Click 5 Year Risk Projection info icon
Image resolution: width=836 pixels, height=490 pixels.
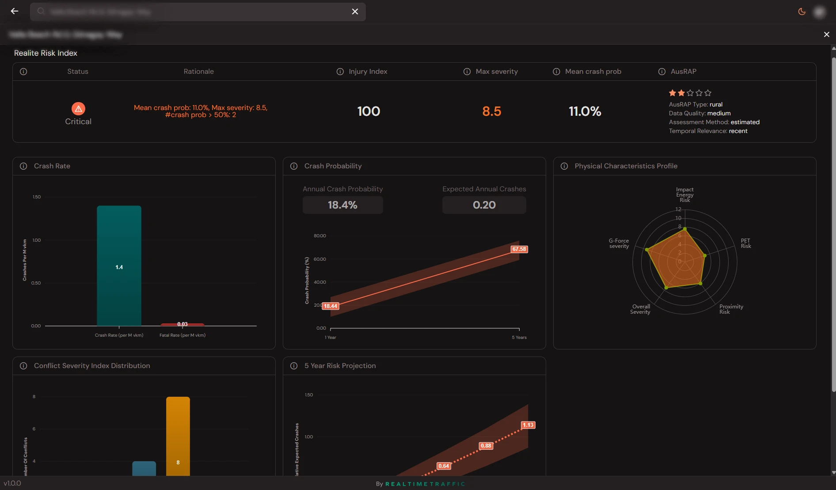point(294,366)
